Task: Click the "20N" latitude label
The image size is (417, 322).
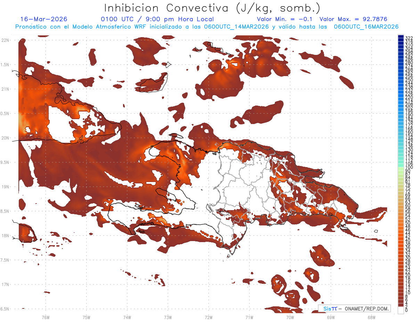Action: click(6, 138)
